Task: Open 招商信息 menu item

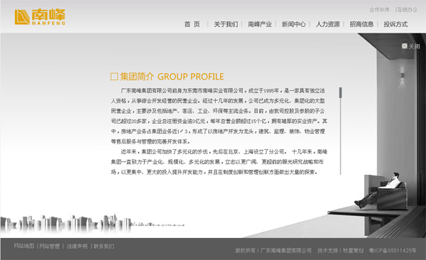Action: pos(361,24)
